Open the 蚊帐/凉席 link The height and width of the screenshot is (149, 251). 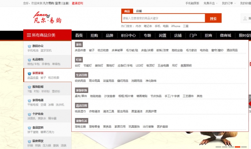(163, 50)
